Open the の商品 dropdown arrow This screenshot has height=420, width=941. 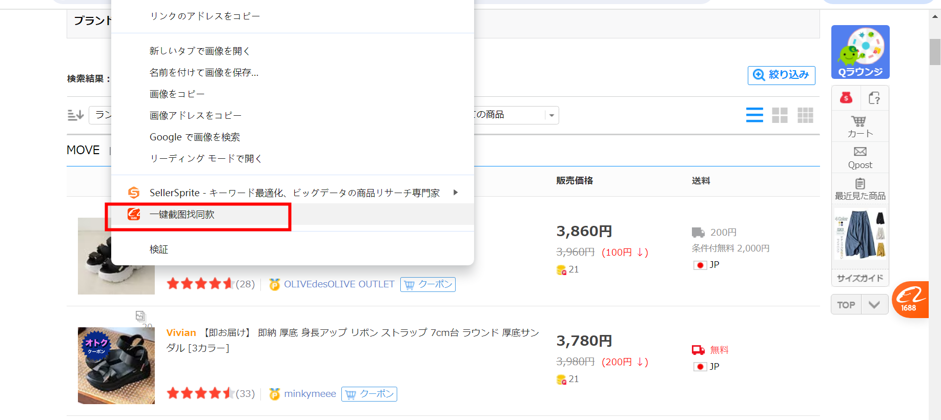click(x=551, y=115)
